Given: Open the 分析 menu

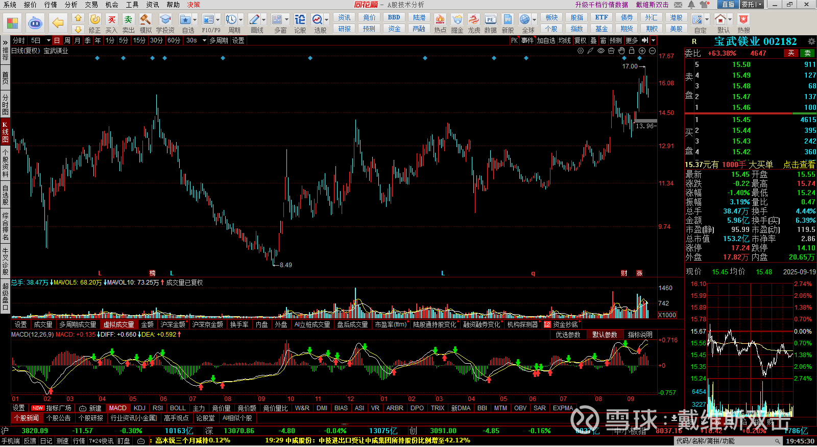Looking at the screenshot, I should coord(71,5).
